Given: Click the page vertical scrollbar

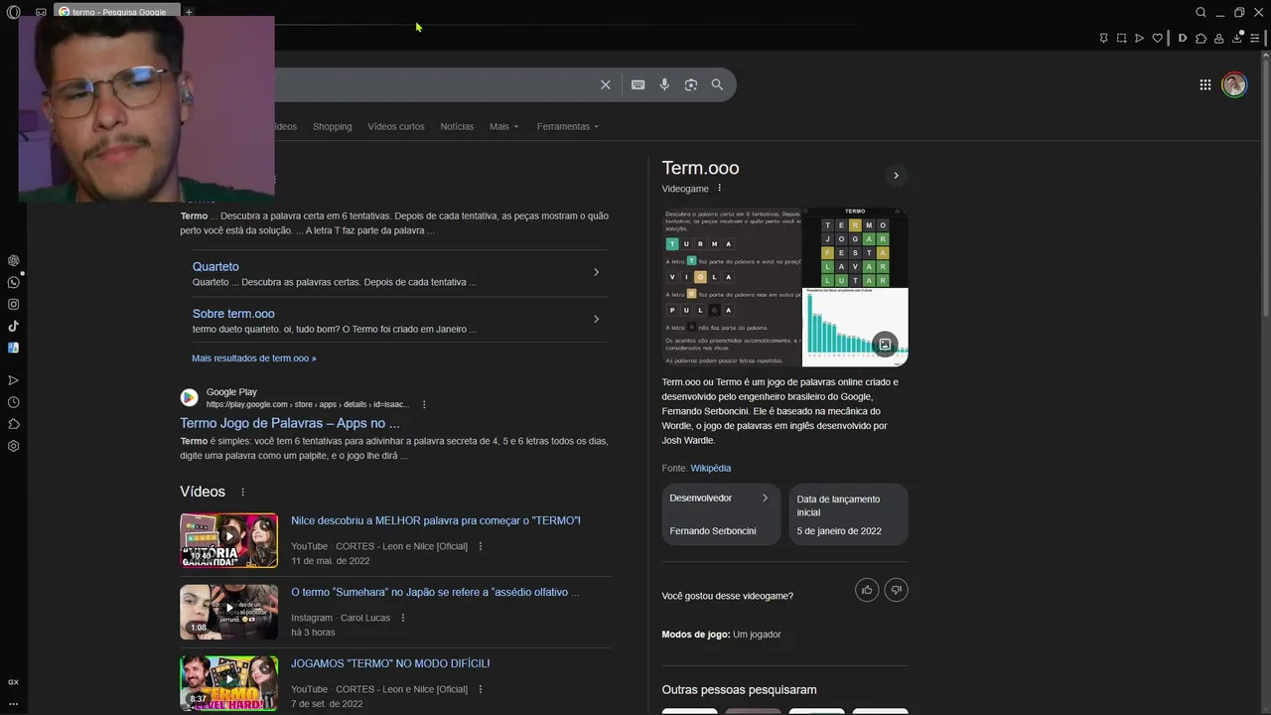Looking at the screenshot, I should [1265, 189].
